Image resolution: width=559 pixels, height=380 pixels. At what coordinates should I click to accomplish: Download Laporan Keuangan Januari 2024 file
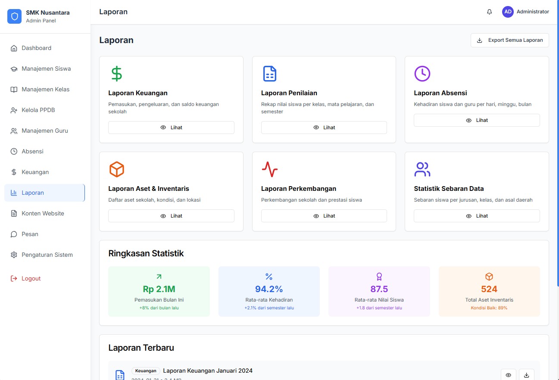click(x=526, y=375)
